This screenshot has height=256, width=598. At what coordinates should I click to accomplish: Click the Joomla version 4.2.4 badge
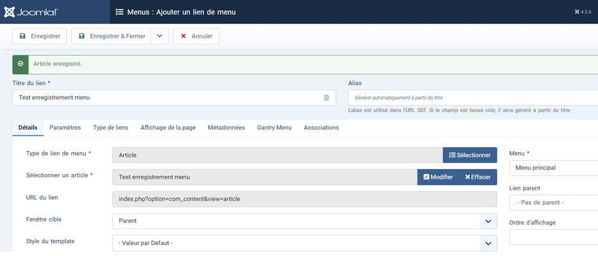point(583,12)
